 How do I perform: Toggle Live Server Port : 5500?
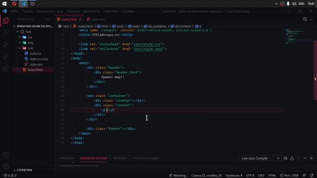[x=289, y=176]
